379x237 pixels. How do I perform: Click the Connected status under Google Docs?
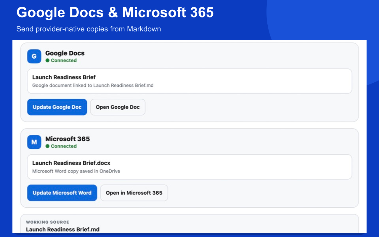[61, 60]
